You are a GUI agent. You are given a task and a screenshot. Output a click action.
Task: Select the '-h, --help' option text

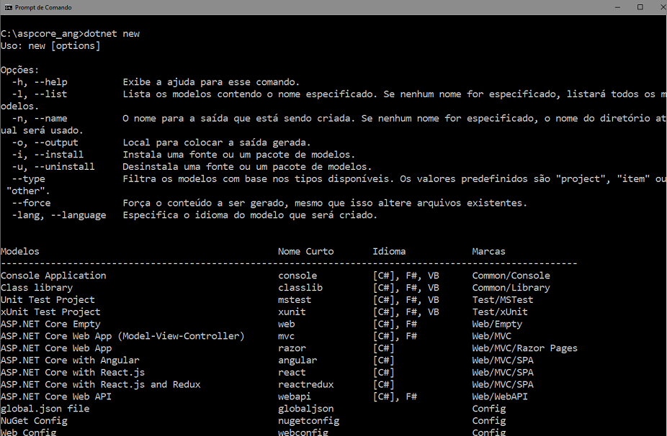40,82
